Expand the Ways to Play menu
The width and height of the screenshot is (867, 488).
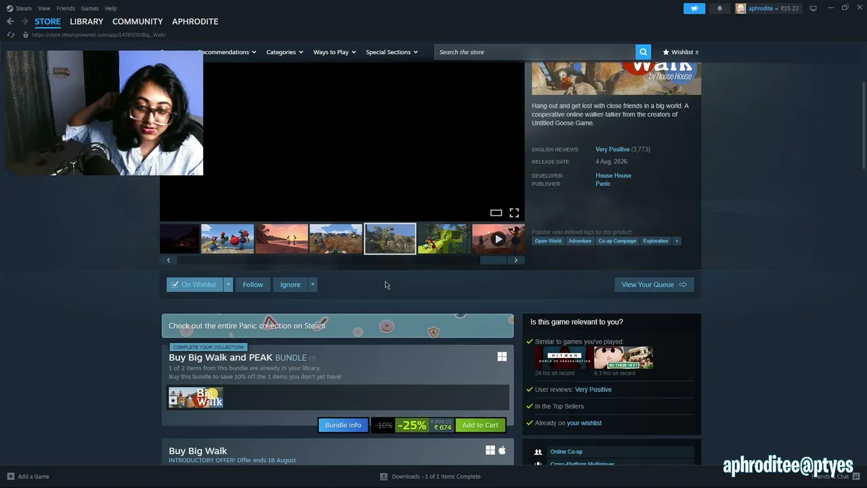pos(335,52)
